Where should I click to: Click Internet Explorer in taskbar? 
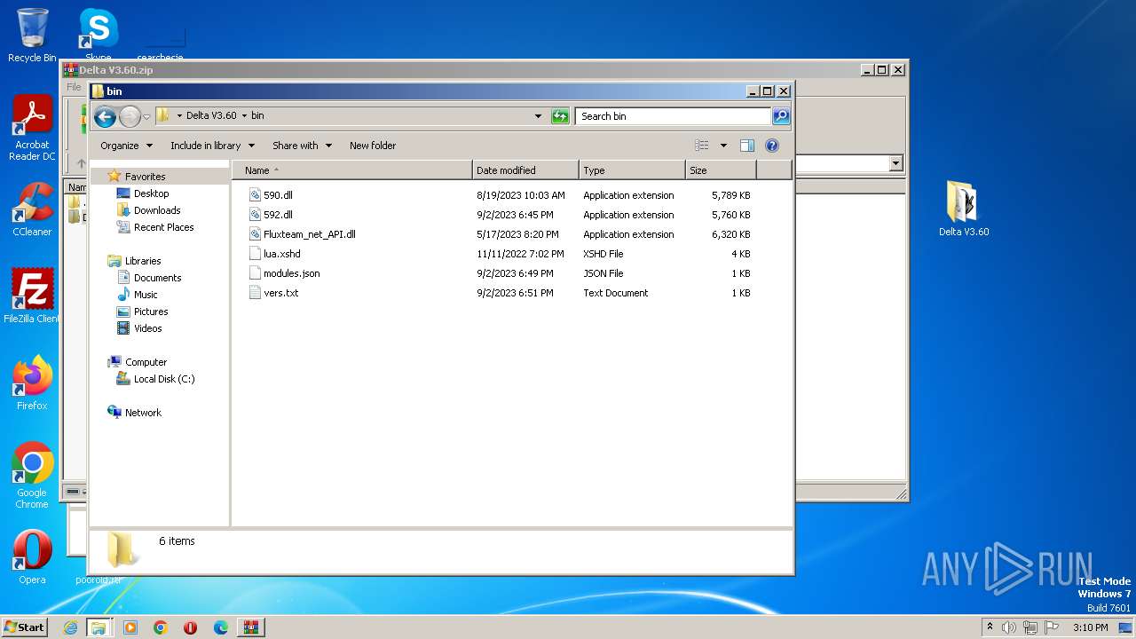[71, 627]
